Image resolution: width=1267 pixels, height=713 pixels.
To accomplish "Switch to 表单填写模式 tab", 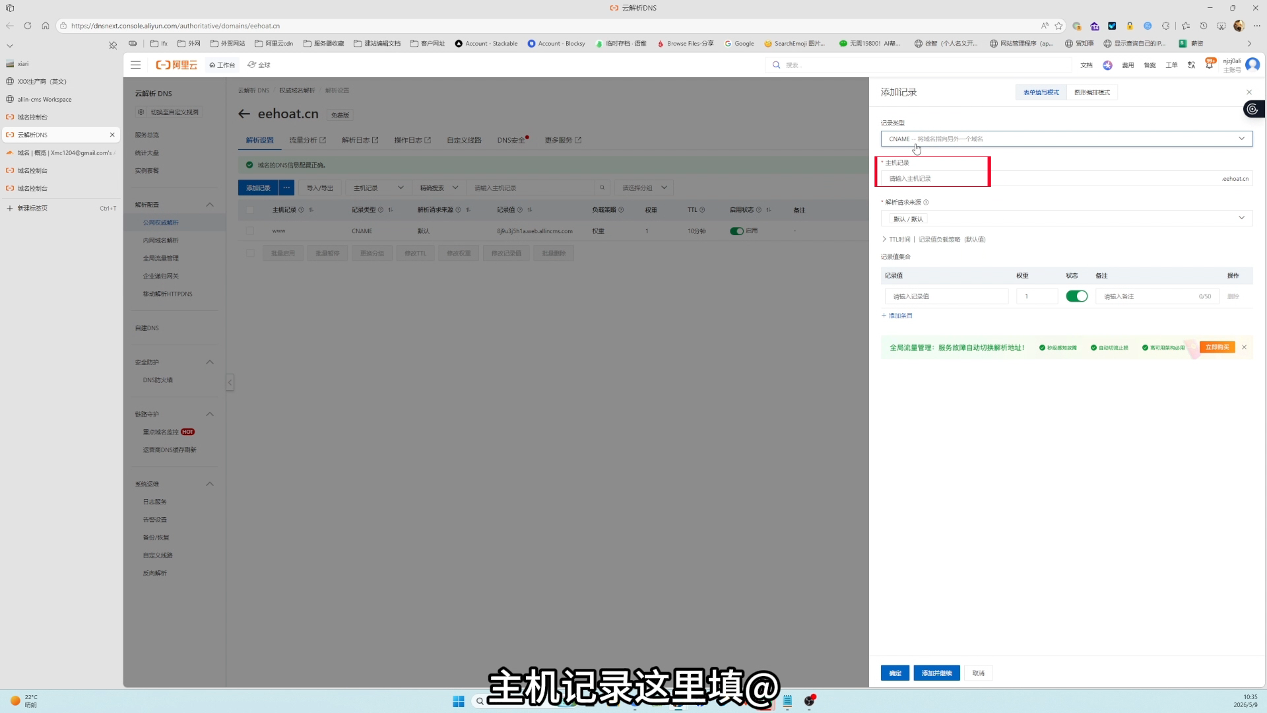I will point(1041,92).
